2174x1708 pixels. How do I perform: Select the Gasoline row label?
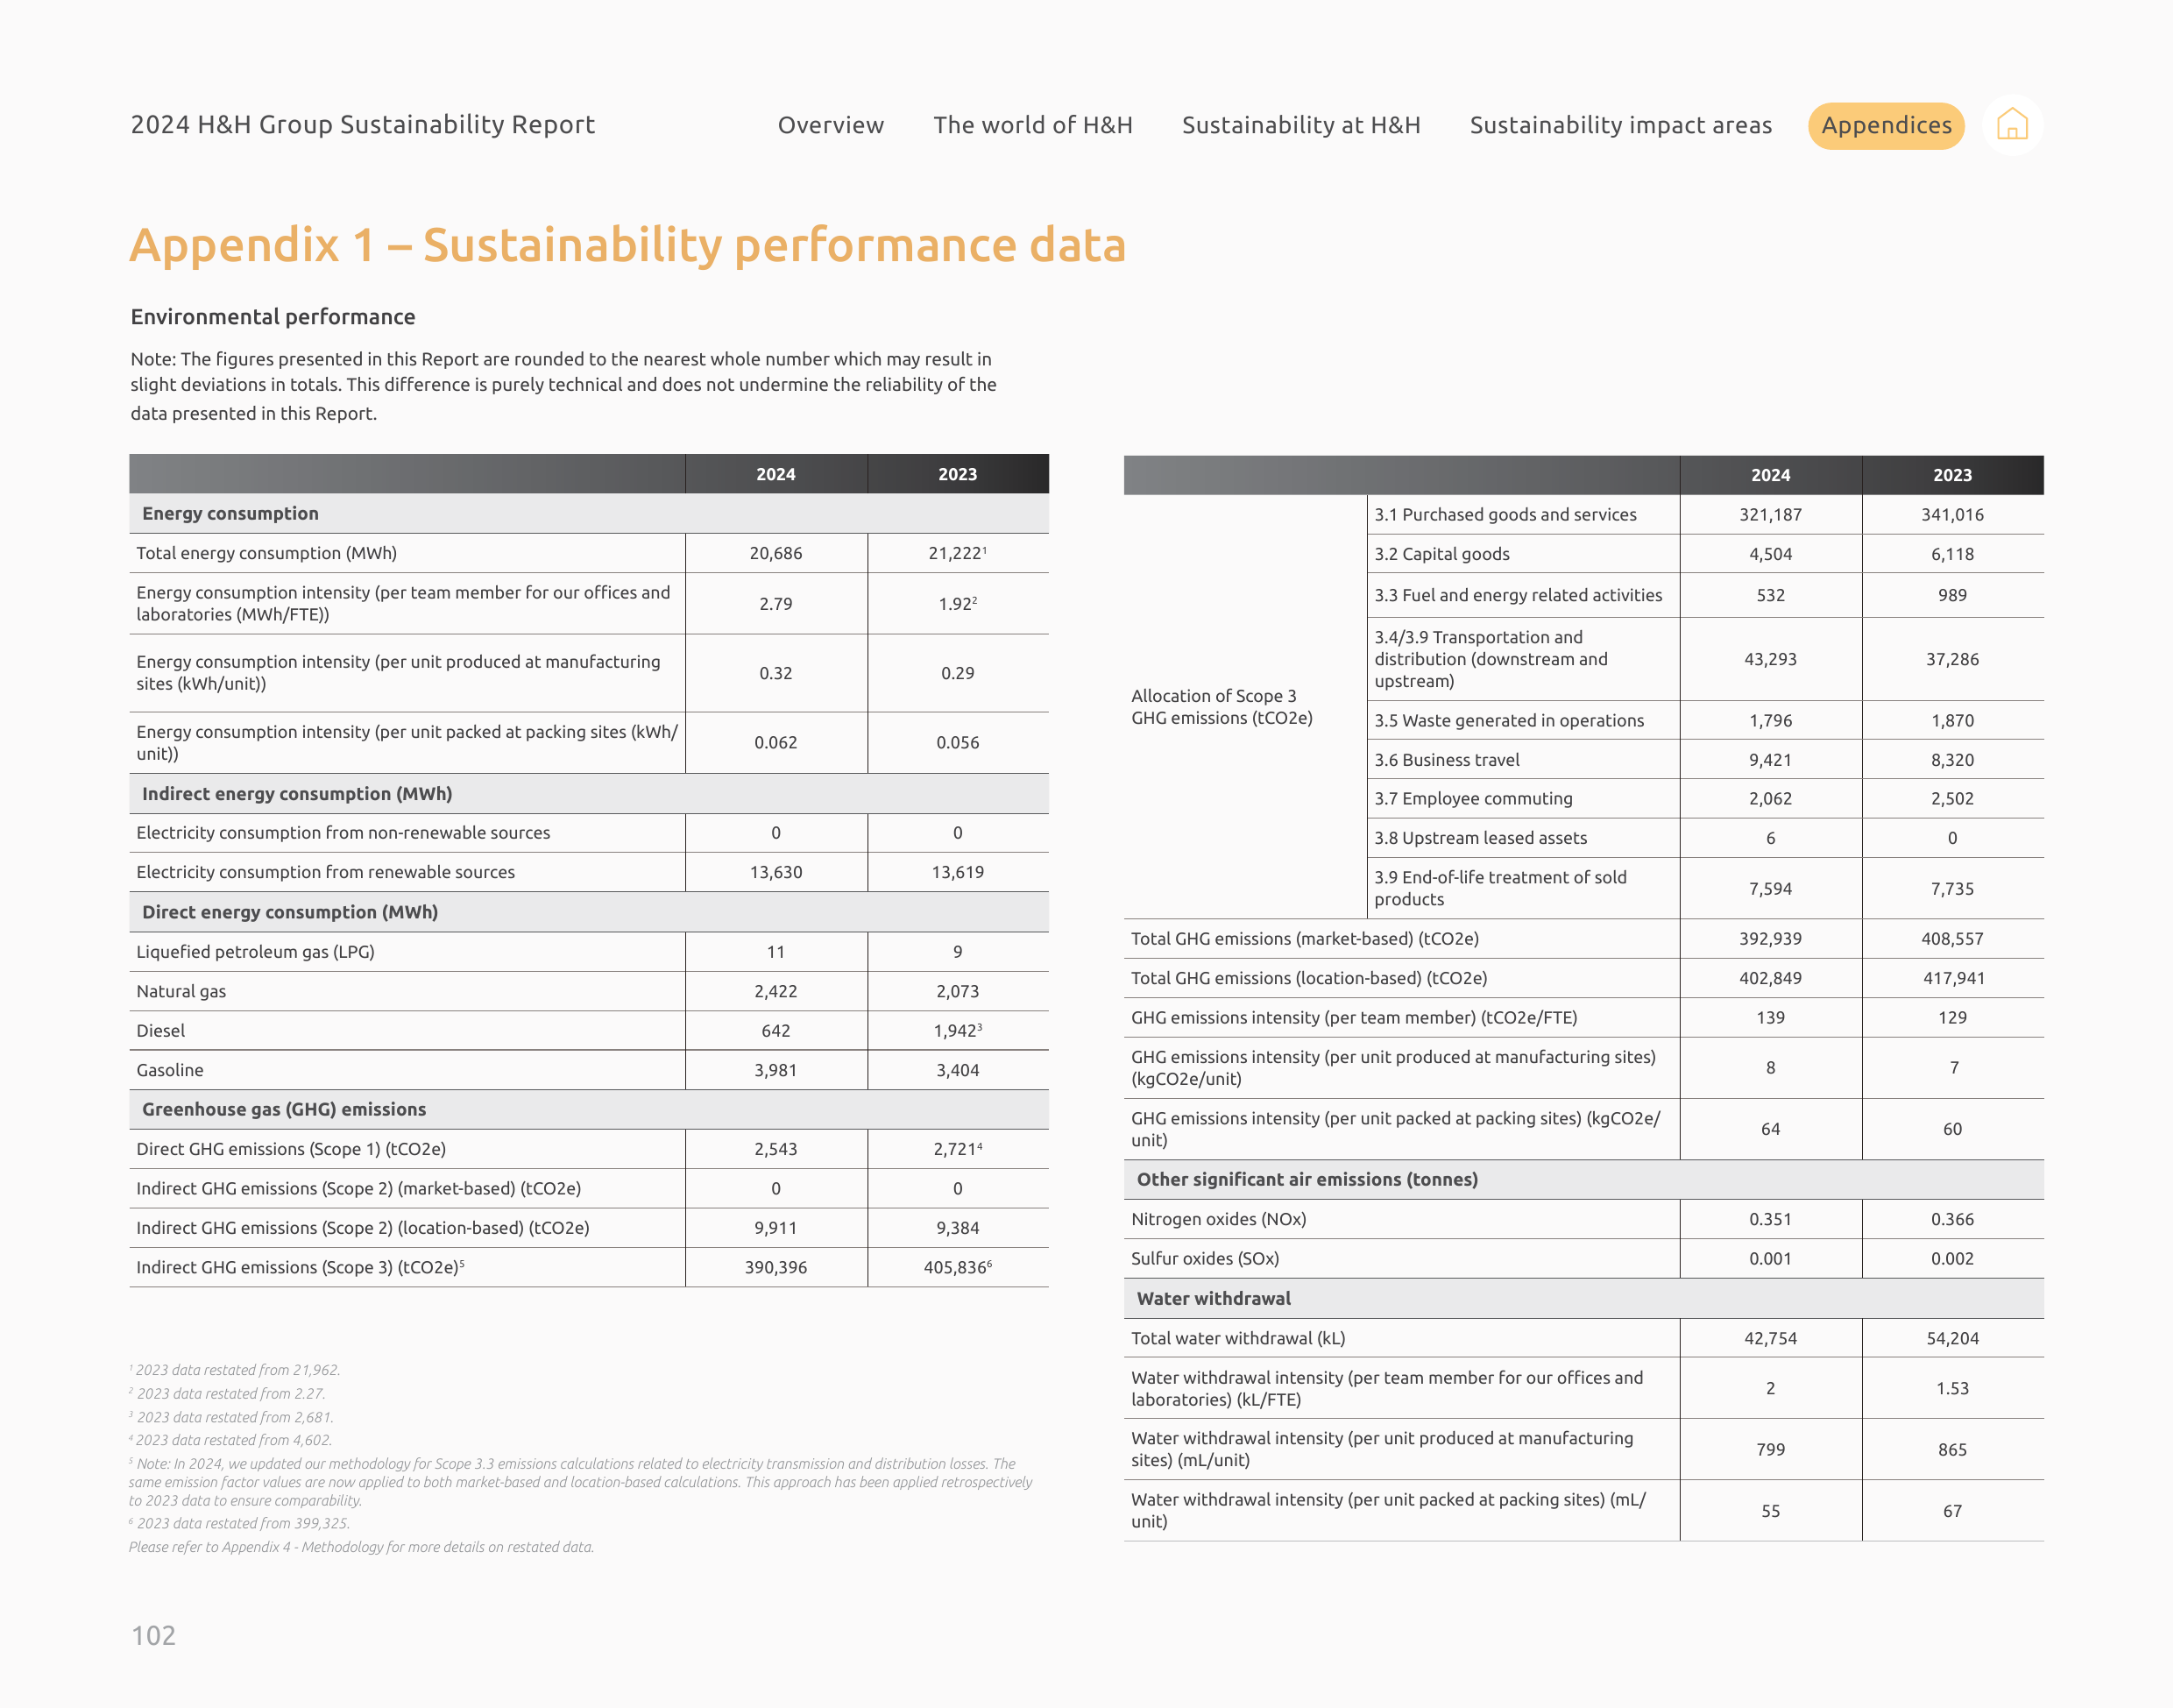point(169,1070)
